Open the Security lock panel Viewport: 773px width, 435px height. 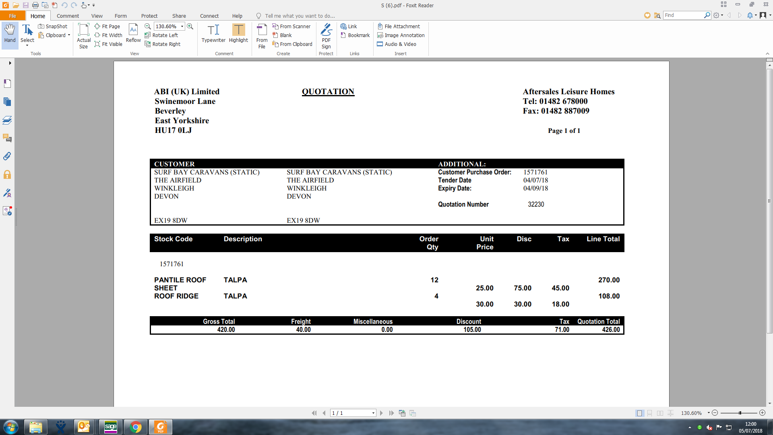click(7, 174)
